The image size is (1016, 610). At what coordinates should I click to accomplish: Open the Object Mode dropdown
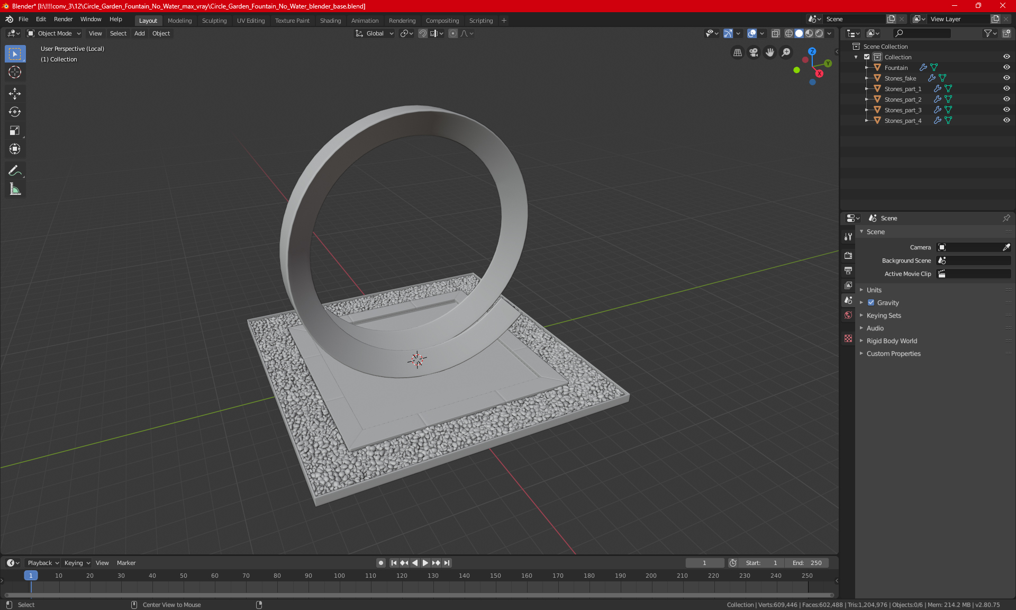coord(54,33)
